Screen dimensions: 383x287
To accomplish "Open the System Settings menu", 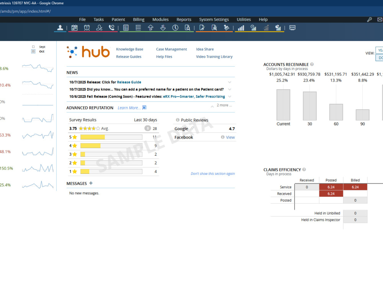I will coord(214,20).
